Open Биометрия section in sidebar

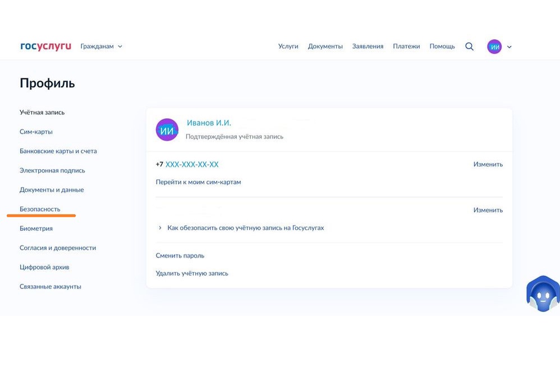pyautogui.click(x=36, y=229)
